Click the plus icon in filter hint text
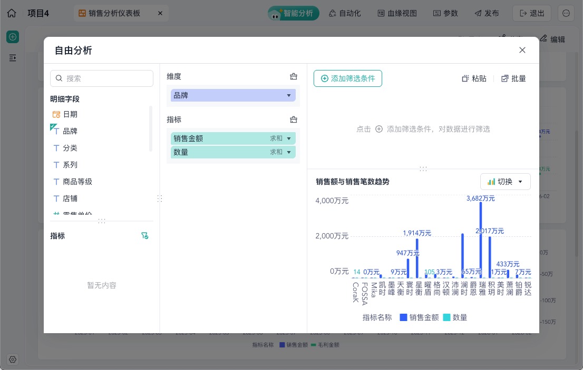This screenshot has height=370, width=583. (x=379, y=129)
